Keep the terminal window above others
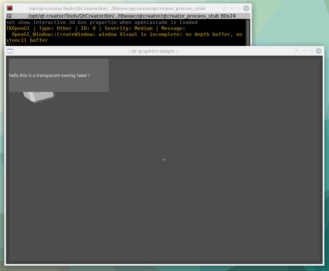This screenshot has width=329, height=271. 224,8
